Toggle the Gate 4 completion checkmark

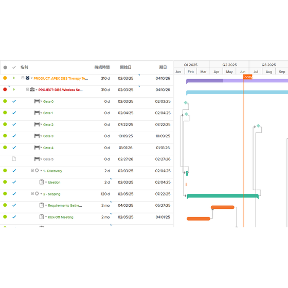(x=14, y=148)
